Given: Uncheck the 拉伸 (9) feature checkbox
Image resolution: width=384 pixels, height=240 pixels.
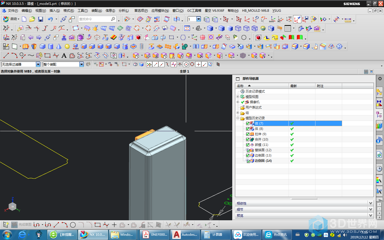Looking at the screenshot, I should (x=248, y=134).
